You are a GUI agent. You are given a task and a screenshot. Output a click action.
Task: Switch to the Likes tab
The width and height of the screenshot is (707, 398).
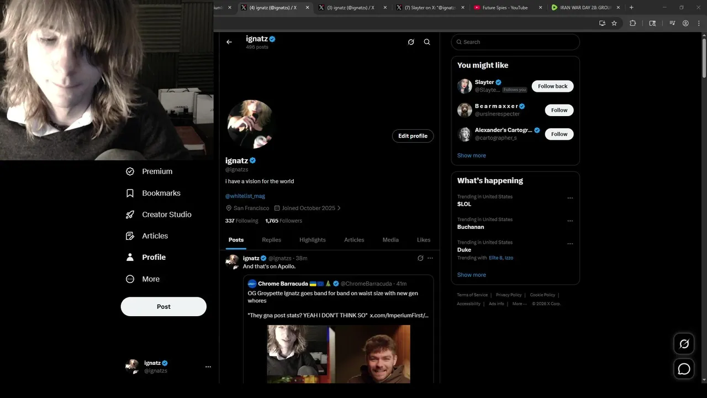[x=424, y=240]
